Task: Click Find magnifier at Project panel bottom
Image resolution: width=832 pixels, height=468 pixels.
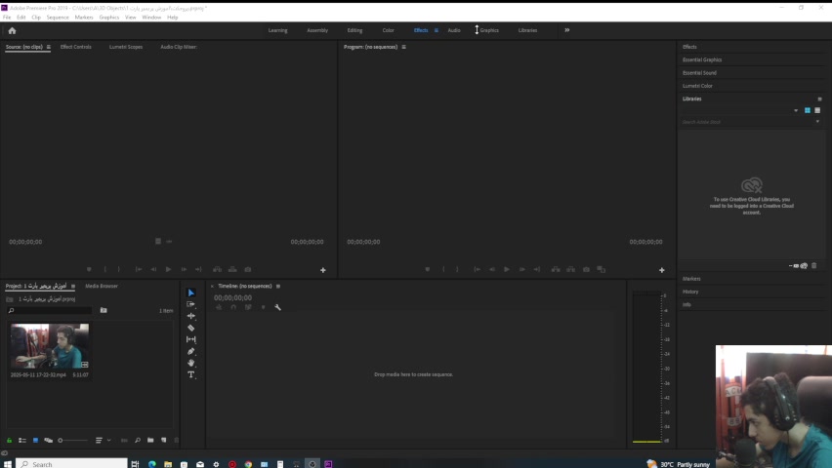Action: tap(138, 440)
